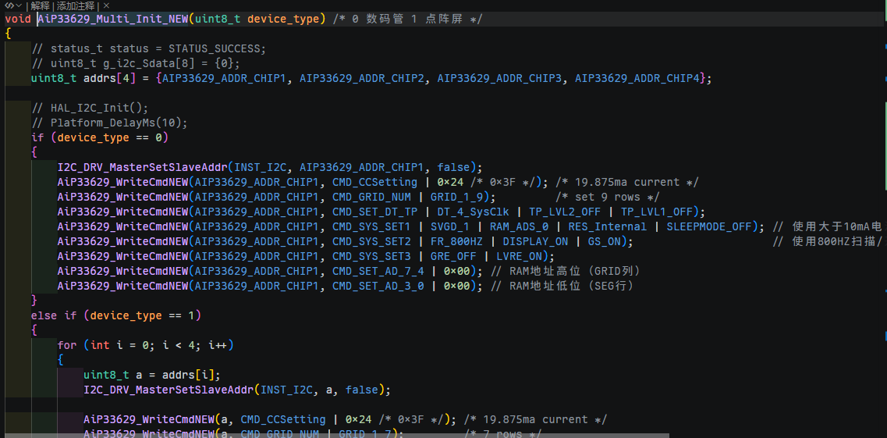887x438 pixels.
Task: Expand the code lens dropdown chevron
Action: [x=19, y=5]
